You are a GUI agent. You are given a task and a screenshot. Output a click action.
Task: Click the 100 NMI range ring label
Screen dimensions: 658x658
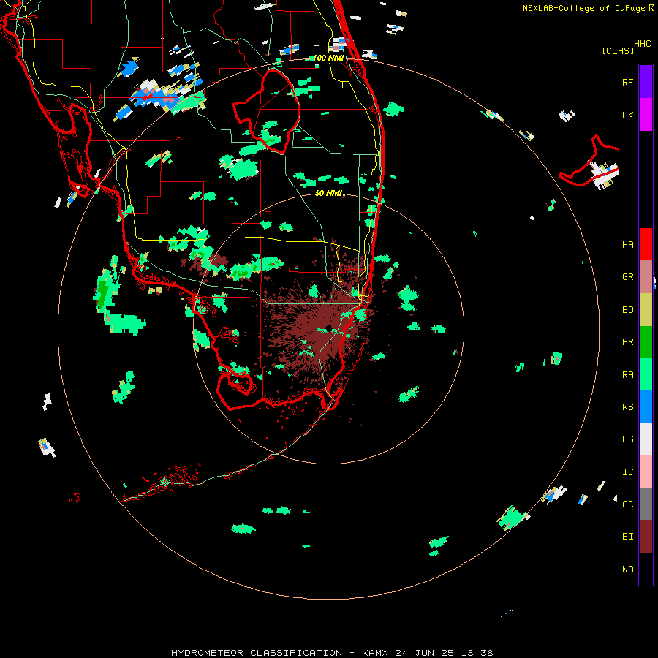click(x=328, y=58)
